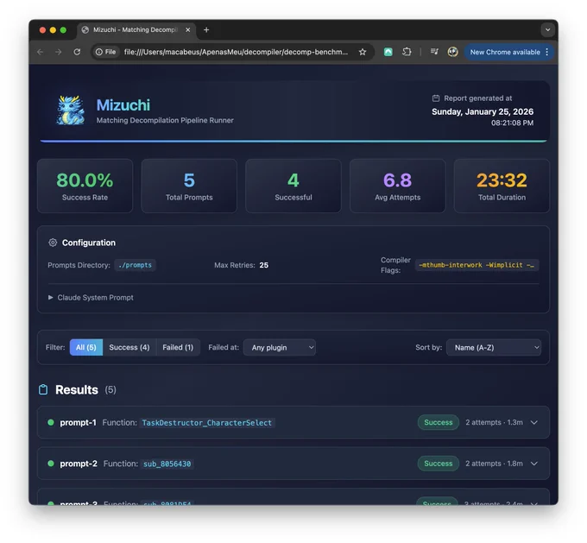587x543 pixels.
Task: Click the prompt-2 row label
Action: click(x=79, y=464)
